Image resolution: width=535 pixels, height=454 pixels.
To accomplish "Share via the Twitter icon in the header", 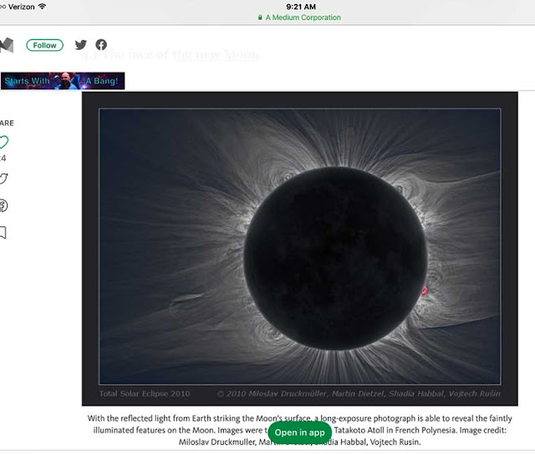I will point(81,44).
